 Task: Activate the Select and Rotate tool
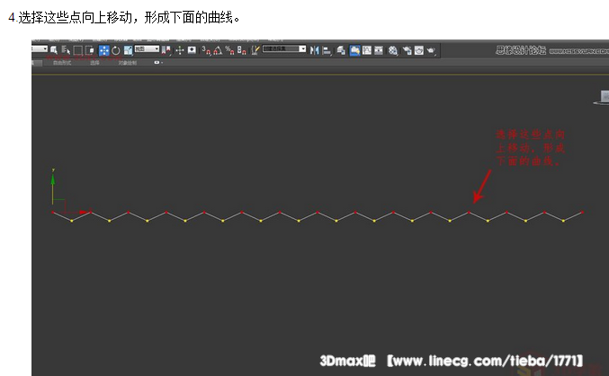click(116, 50)
